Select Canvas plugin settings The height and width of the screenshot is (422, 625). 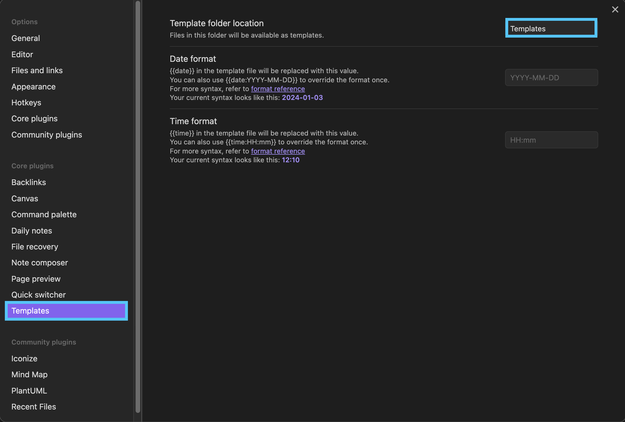pos(25,198)
